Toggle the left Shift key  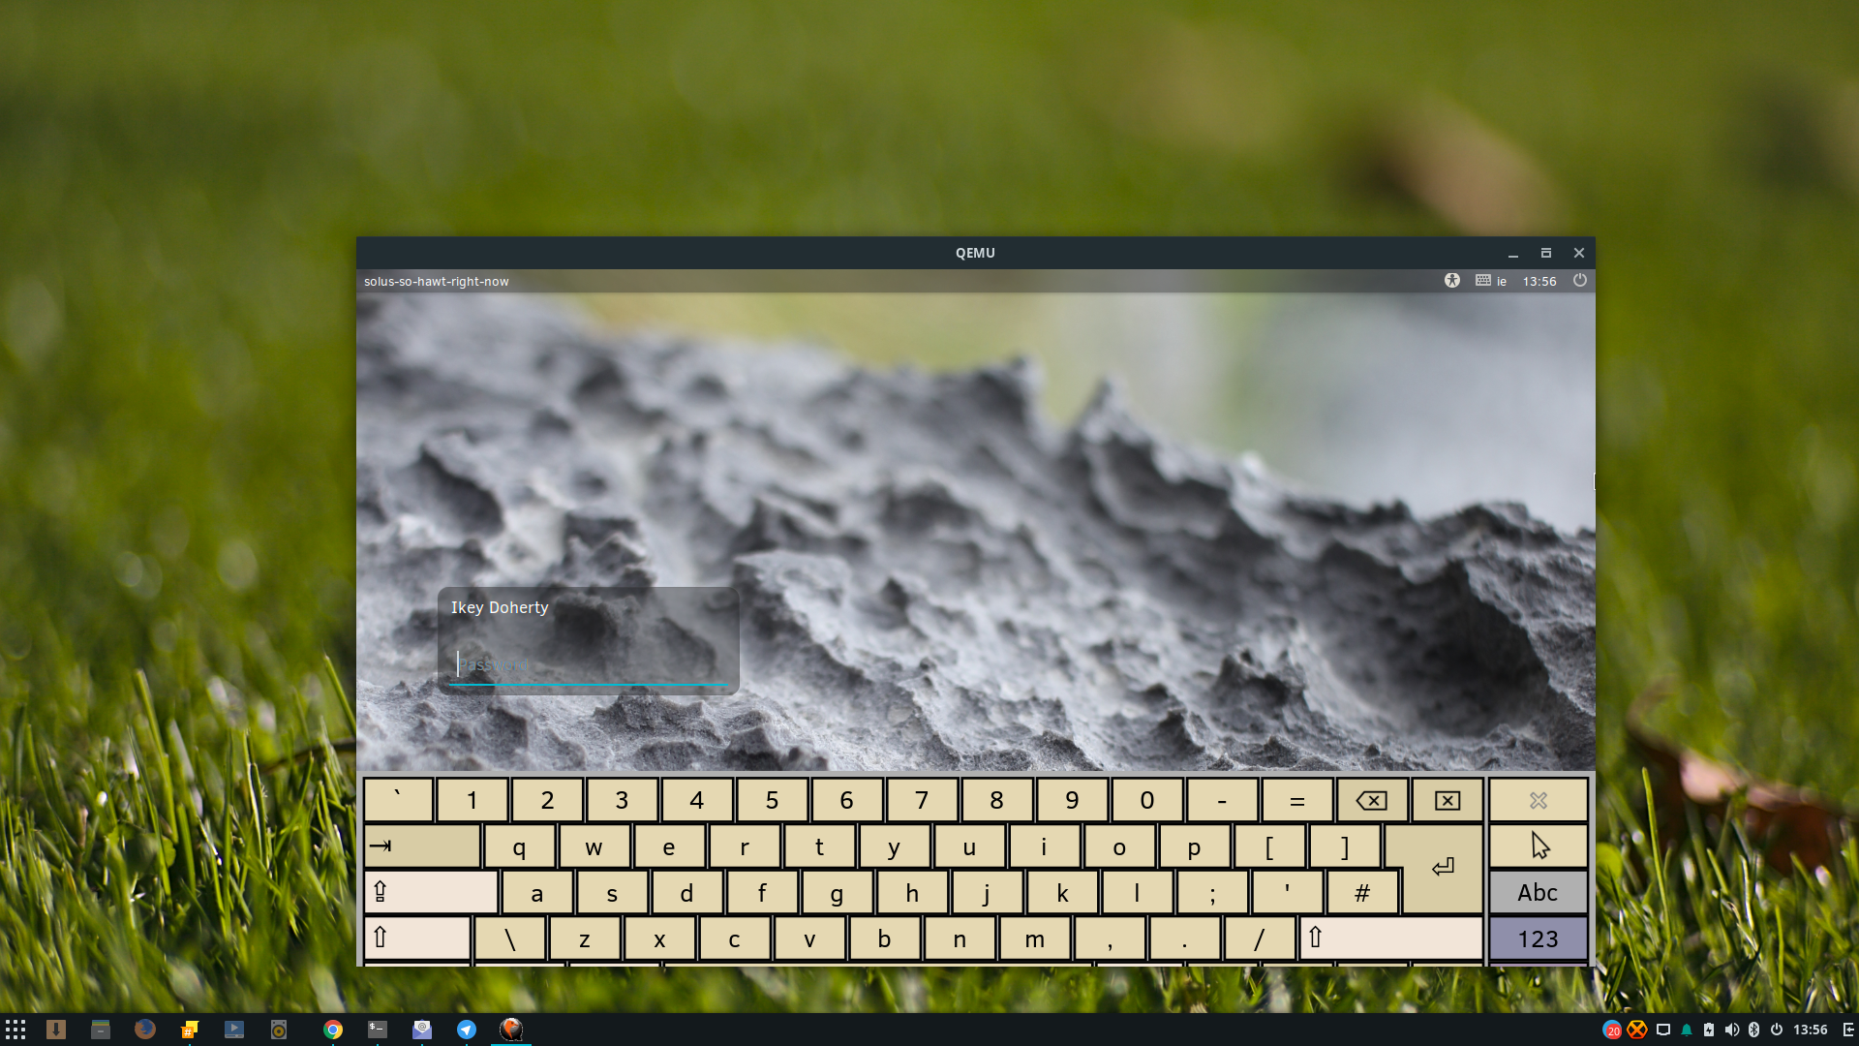417,938
